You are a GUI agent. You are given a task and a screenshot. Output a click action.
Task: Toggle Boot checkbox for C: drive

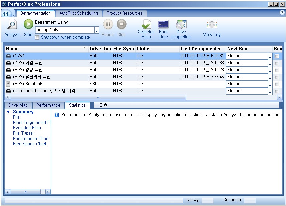point(277,56)
